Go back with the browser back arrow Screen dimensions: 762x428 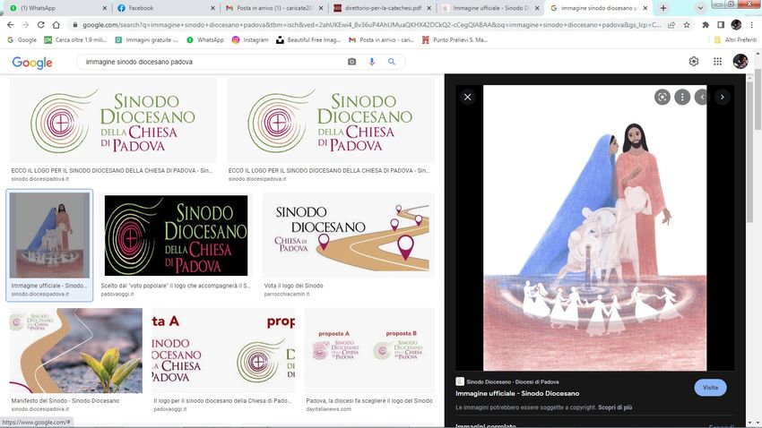(10, 25)
